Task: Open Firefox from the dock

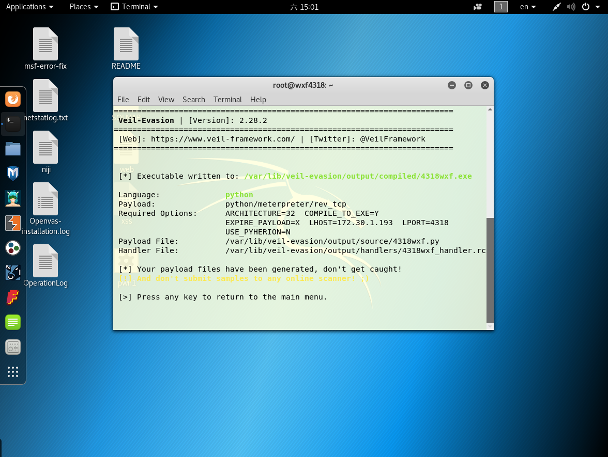Action: coord(13,99)
